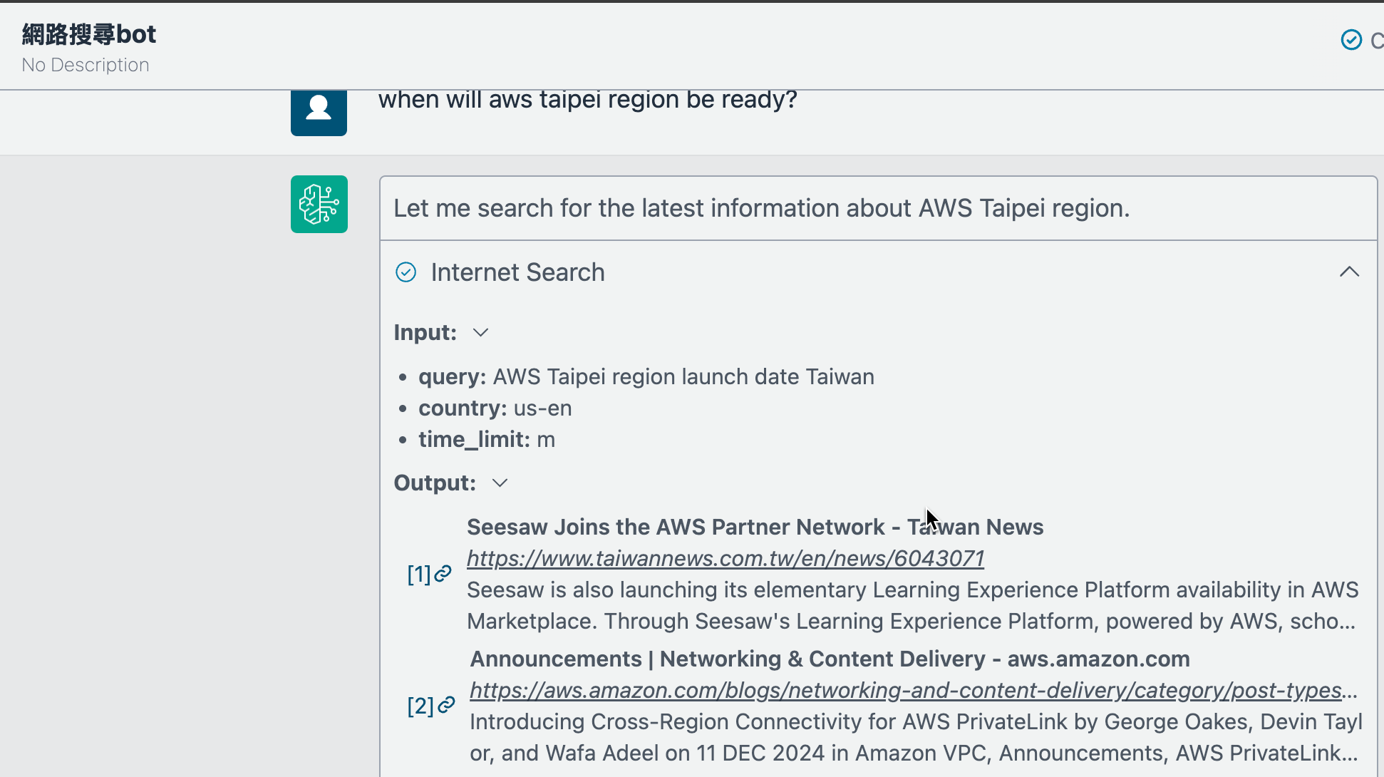Viewport: 1384px width, 777px height.
Task: Click the green AI bot avatar
Action: tap(319, 205)
